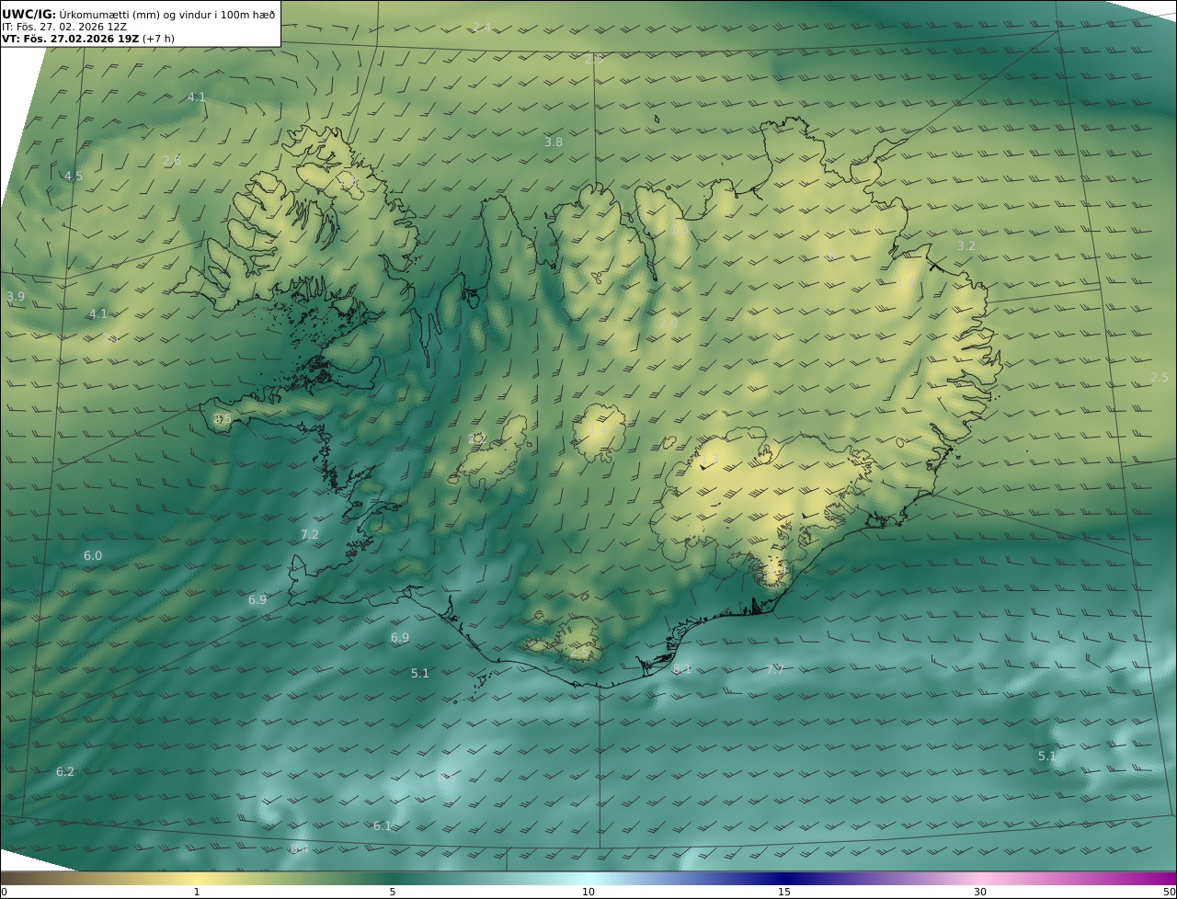Image resolution: width=1177 pixels, height=899 pixels.
Task: Click the 3.2 precipitation value
Action: (966, 245)
